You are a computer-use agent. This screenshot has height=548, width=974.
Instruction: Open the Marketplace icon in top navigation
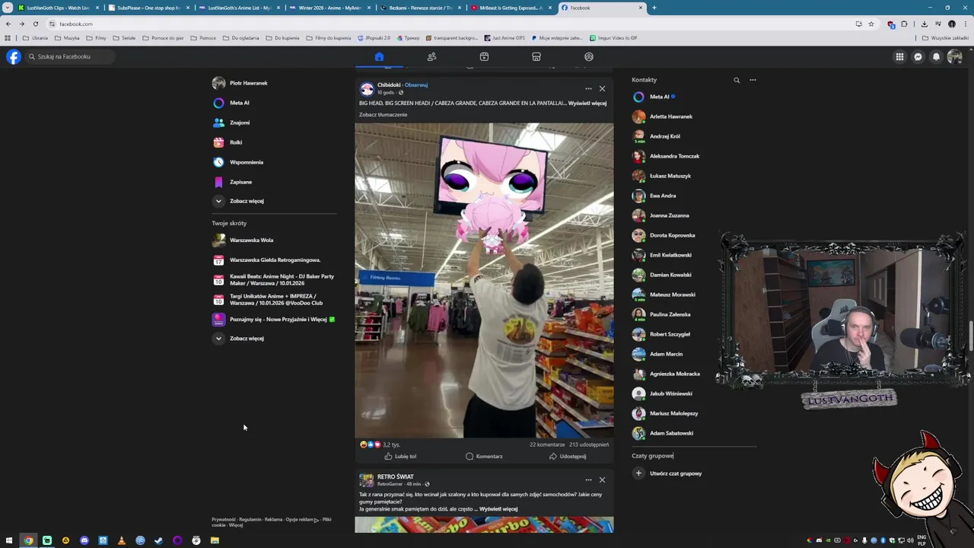click(536, 56)
